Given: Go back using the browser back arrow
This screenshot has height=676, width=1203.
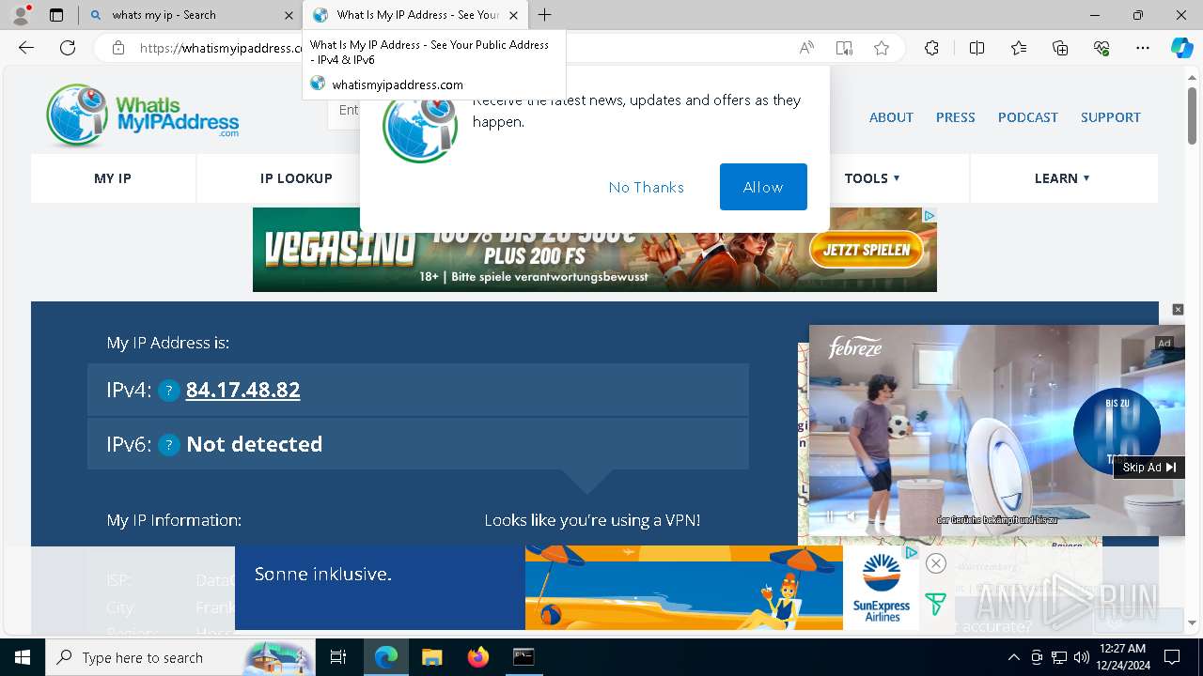Looking at the screenshot, I should point(26,48).
